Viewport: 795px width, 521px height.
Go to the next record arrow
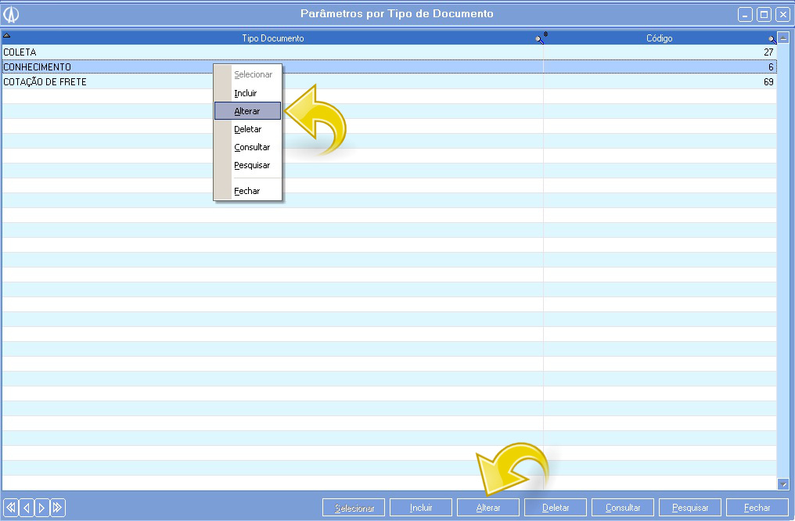pos(41,508)
